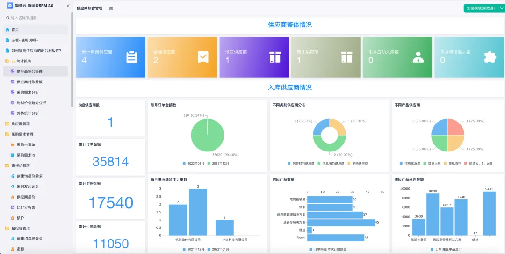The height and width of the screenshot is (254, 505).
Task: Click the form icon beside 采购需求池
Action: click(x=13, y=155)
